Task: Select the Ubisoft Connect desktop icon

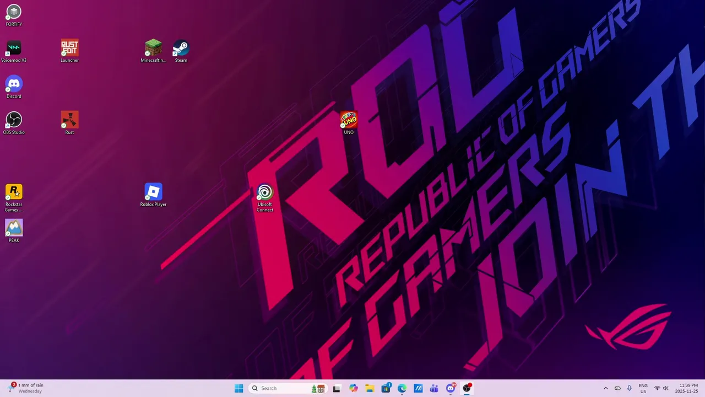Action: pyautogui.click(x=265, y=198)
